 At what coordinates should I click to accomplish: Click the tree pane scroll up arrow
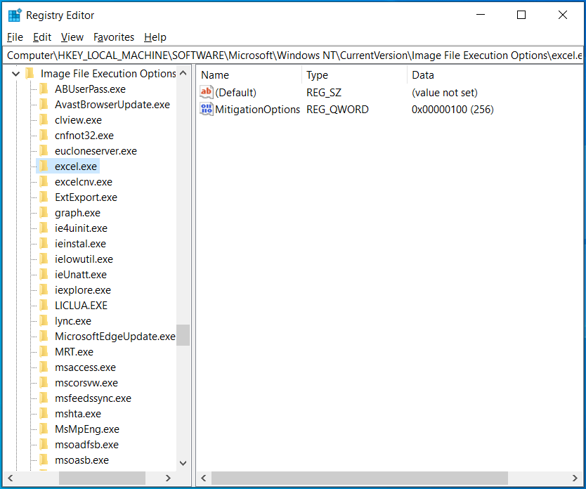[x=183, y=73]
